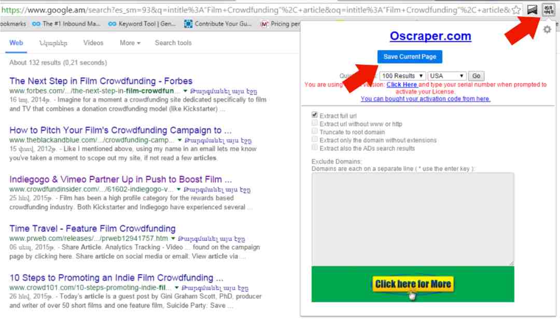Open 'Indiegogo & Vimeo Partner Up' result
This screenshot has width=560, height=319.
click(120, 179)
